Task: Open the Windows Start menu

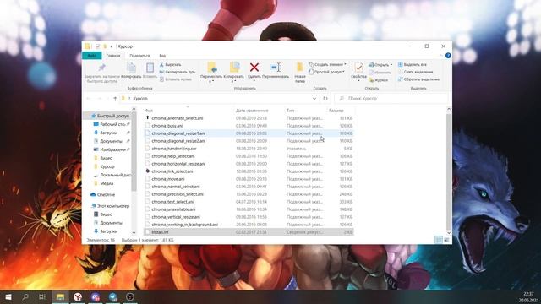Action: (x=8, y=296)
